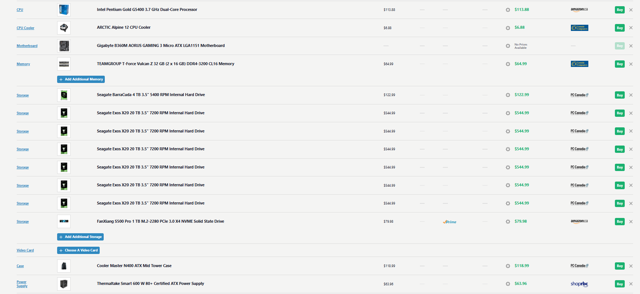The width and height of the screenshot is (640, 294).
Task: Click amazon.ca logo in the Intel Pentium row
Action: (579, 9)
